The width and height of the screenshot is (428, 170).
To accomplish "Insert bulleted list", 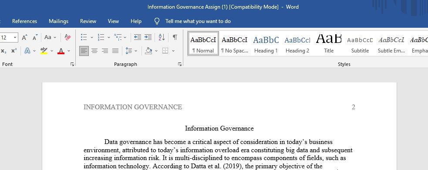I will point(84,37).
